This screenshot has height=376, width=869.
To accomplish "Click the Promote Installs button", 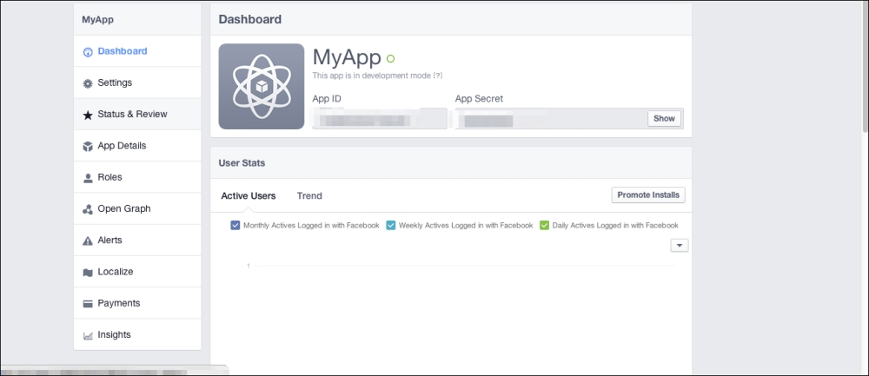I will point(648,195).
